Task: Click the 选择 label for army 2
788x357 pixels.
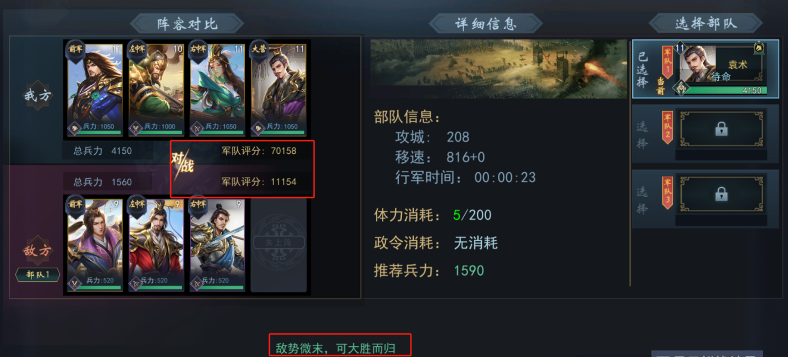Action: pyautogui.click(x=642, y=135)
